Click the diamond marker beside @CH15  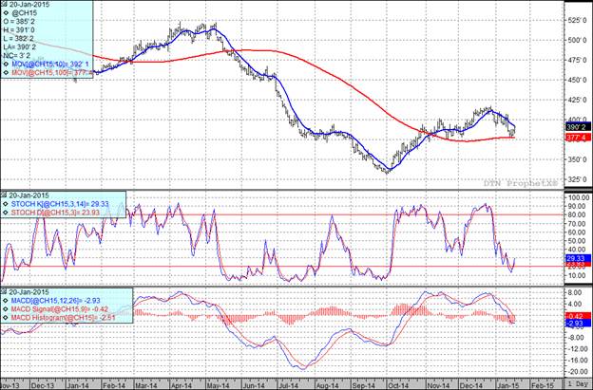(7, 13)
